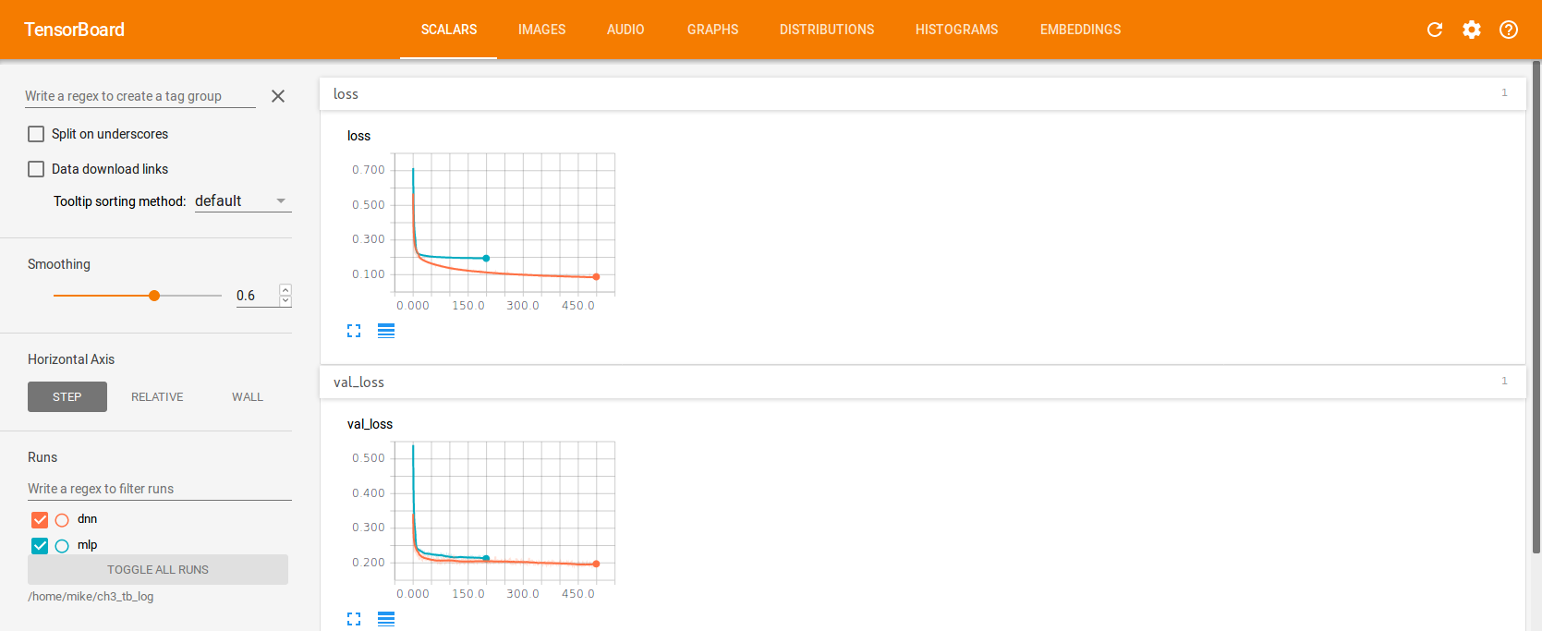Click the TOGGLE ALL RUNS button

(x=158, y=570)
